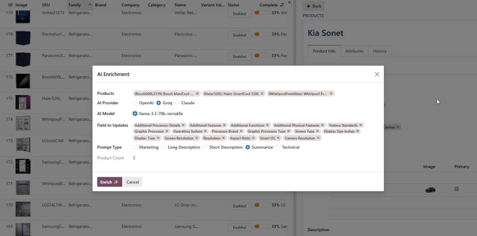477x236 pixels.
Task: Remove the Camera Resolution field tag
Action: click(x=318, y=138)
